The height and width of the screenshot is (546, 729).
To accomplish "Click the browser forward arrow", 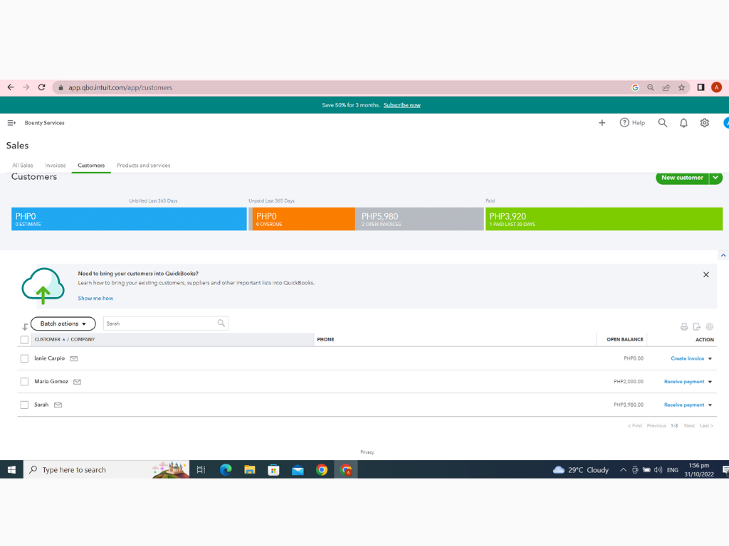I will point(26,87).
